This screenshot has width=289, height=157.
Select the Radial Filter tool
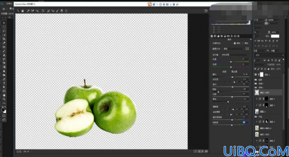point(66,11)
